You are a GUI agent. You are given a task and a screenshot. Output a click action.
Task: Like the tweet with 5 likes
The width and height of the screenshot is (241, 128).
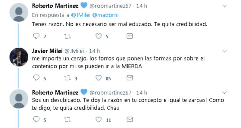(99, 36)
